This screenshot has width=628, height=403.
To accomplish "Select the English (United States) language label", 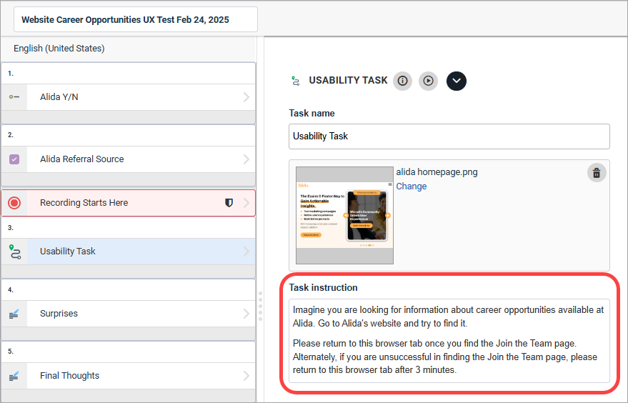I will pyautogui.click(x=59, y=49).
